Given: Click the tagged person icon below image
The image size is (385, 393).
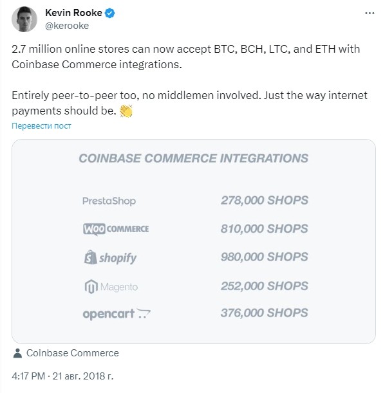Looking at the screenshot, I should click(x=17, y=353).
